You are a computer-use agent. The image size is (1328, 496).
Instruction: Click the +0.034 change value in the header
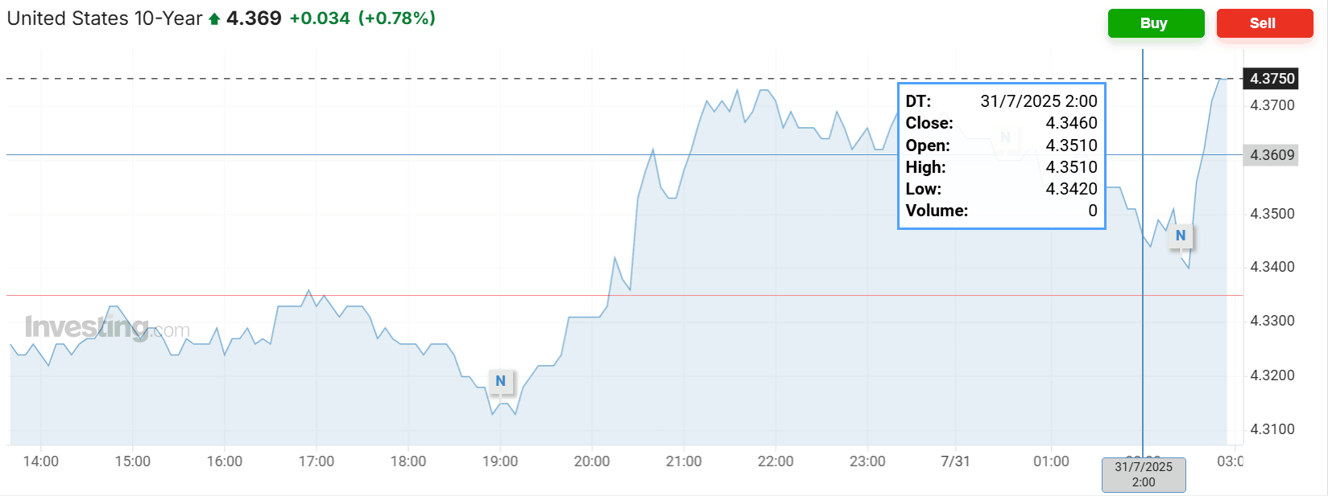(320, 18)
